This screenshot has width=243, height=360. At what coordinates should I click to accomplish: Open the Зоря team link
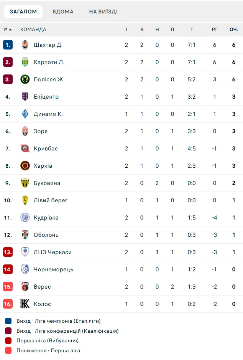click(41, 131)
